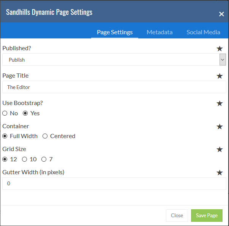Click the Published? label
This screenshot has height=226, width=229.
tap(17, 48)
